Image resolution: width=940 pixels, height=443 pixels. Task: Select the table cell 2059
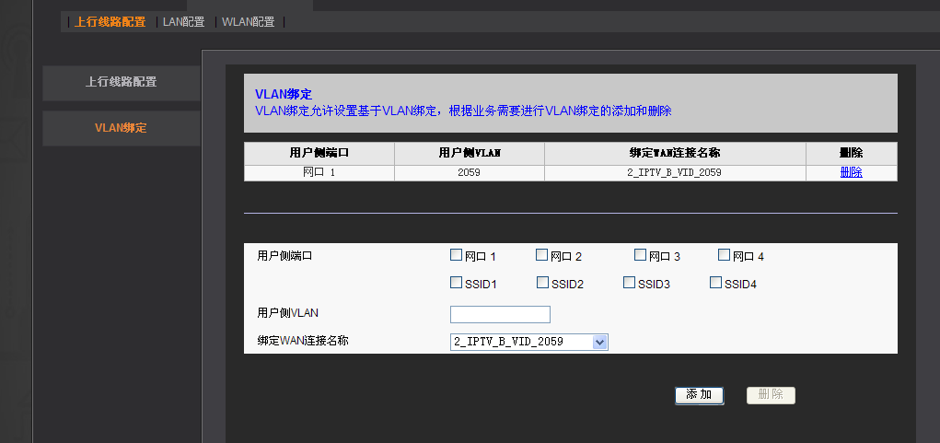pyautogui.click(x=470, y=172)
